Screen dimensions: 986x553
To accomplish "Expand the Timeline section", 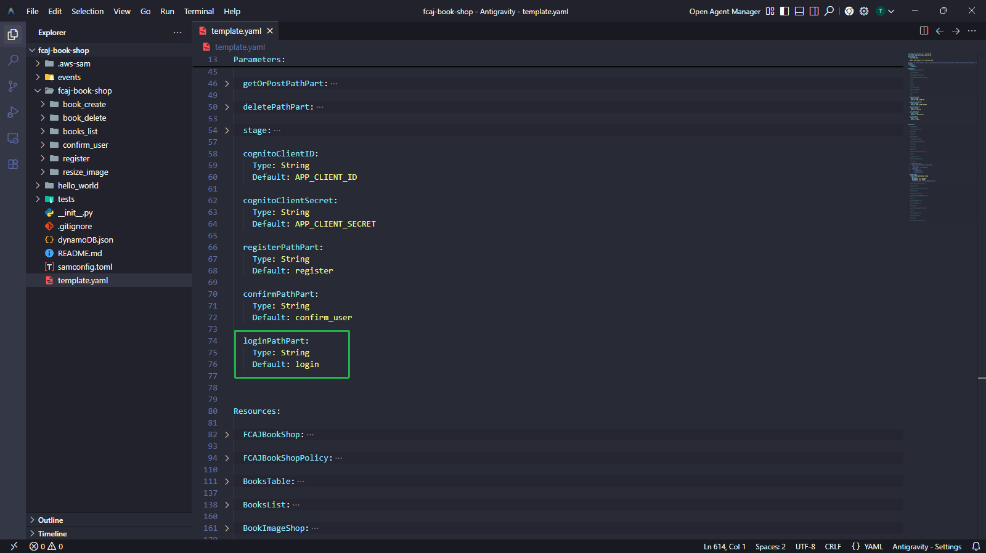I will 108,534.
